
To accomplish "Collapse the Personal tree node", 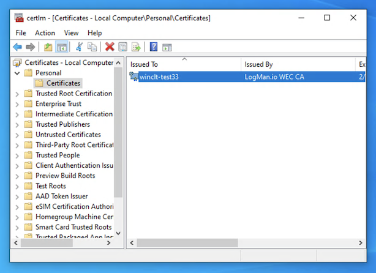I will pyautogui.click(x=17, y=73).
